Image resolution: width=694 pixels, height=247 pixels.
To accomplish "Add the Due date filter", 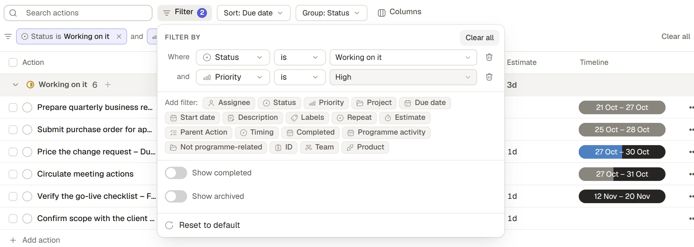I will [x=425, y=103].
